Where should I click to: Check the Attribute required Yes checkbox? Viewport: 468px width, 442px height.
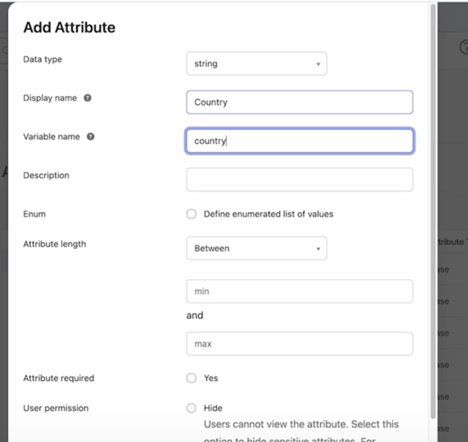click(x=191, y=378)
